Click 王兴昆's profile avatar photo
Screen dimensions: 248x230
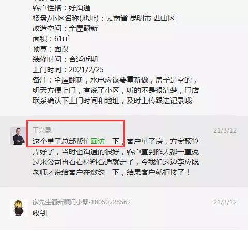[19, 136]
